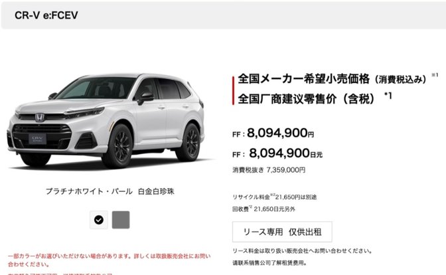Screen dimensions: 446x275
Task: Open the ※1 footnote beside 消費税込み
Action: 435,75
